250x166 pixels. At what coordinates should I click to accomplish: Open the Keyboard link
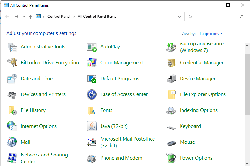point(190,126)
